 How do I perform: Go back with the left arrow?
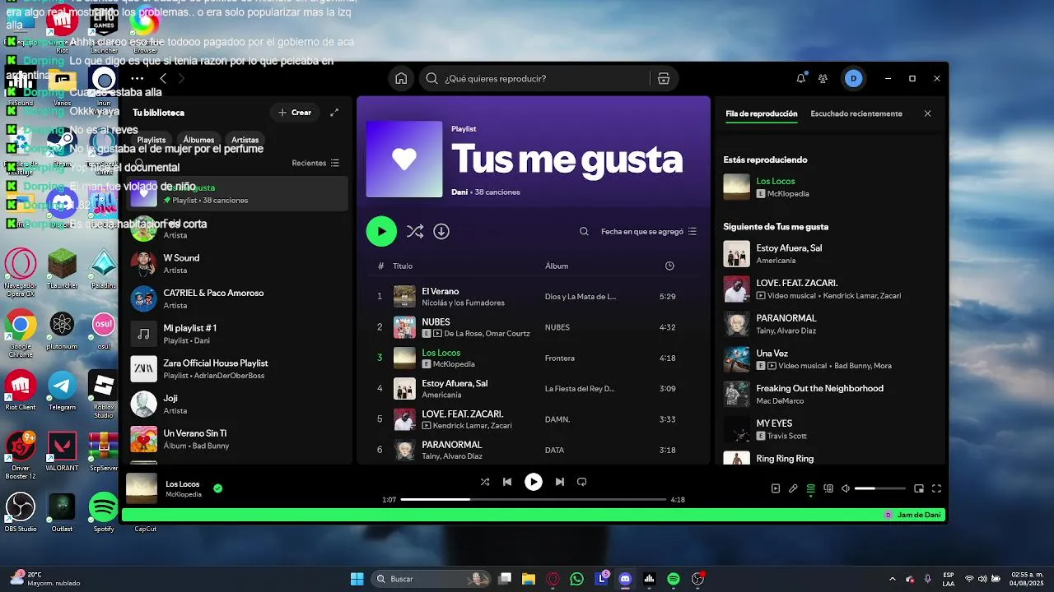163,79
